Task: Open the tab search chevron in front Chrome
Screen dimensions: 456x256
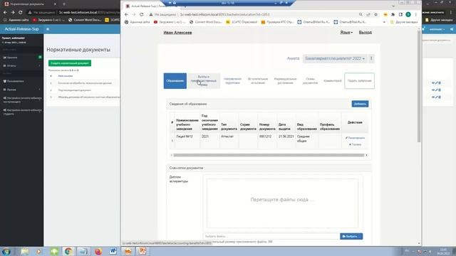Action: (393, 6)
